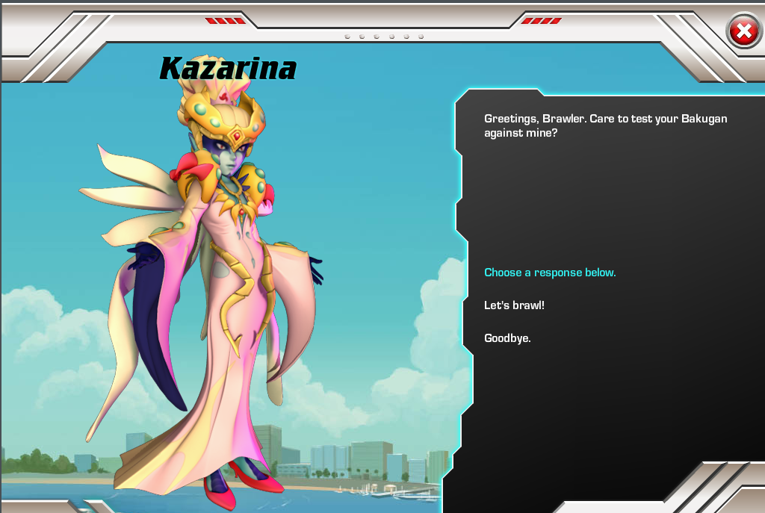Click the third dot in top frame
This screenshot has width=765, height=513.
click(377, 36)
